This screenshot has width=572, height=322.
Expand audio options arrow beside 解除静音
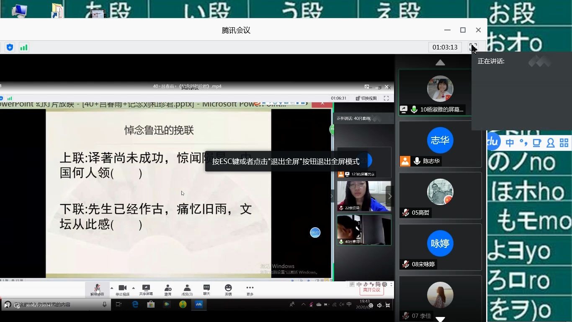[x=111, y=288]
